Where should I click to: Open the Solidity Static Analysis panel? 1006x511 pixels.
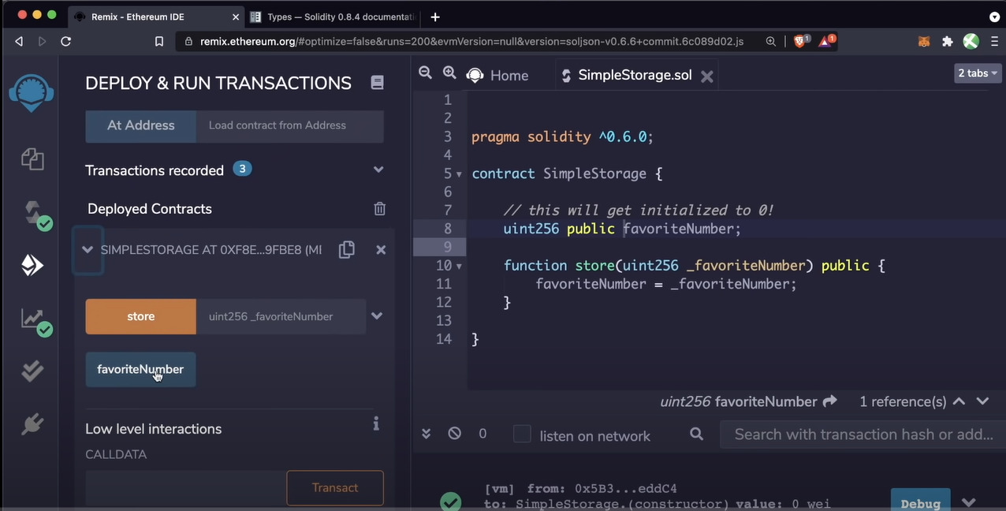pyautogui.click(x=32, y=319)
